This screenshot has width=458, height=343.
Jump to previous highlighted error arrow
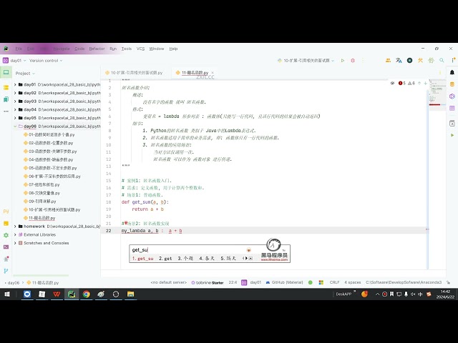pyautogui.click(x=419, y=83)
